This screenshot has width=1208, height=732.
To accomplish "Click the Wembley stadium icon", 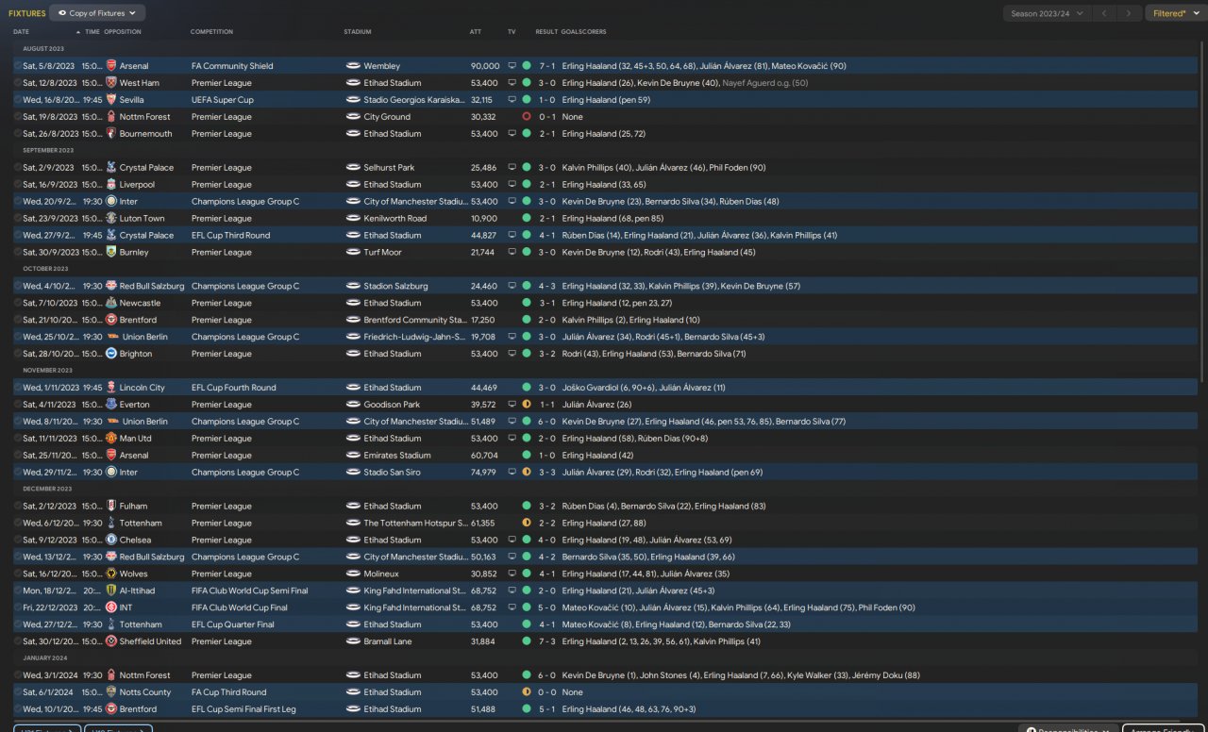I will click(353, 66).
